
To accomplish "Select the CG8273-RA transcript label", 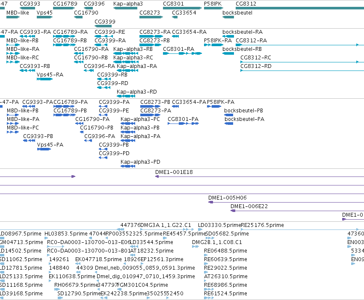I will click(x=155, y=32).
